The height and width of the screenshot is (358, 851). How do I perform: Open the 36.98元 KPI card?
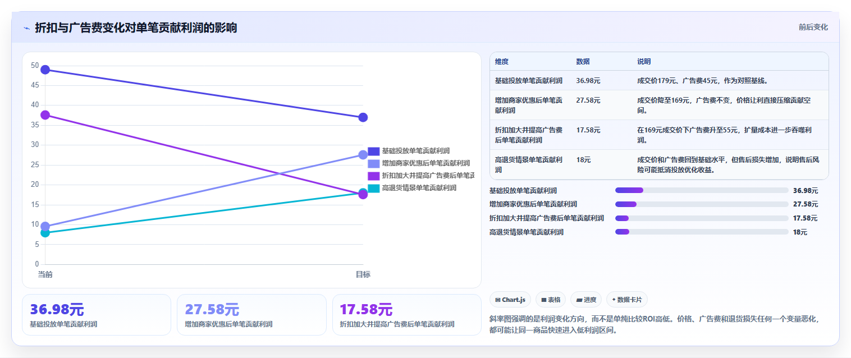tap(97, 315)
